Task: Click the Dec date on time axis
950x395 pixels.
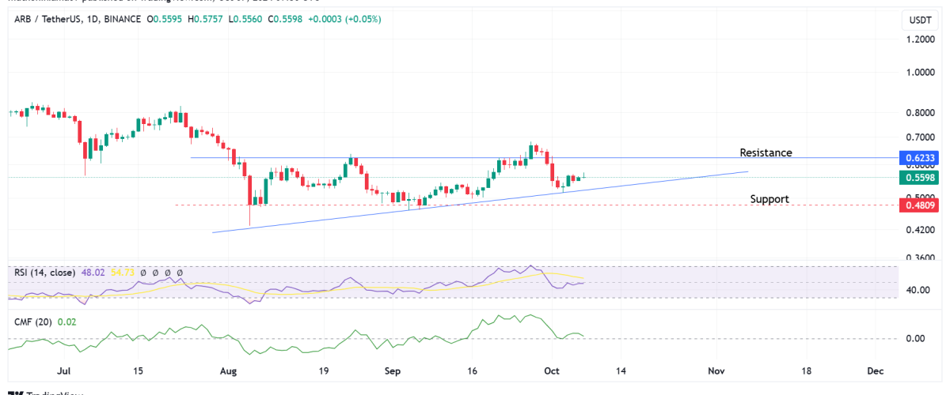Action: (876, 370)
